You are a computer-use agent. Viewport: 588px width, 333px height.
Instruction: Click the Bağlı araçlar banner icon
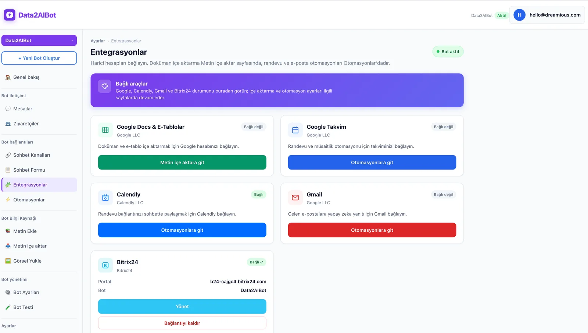point(105,86)
